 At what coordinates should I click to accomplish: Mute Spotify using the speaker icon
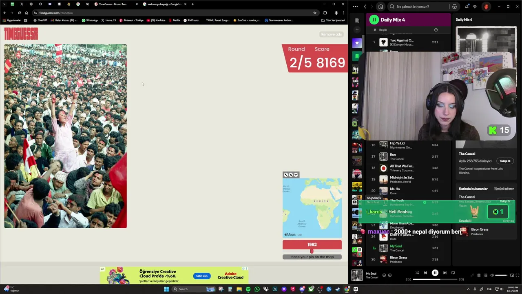point(491,275)
